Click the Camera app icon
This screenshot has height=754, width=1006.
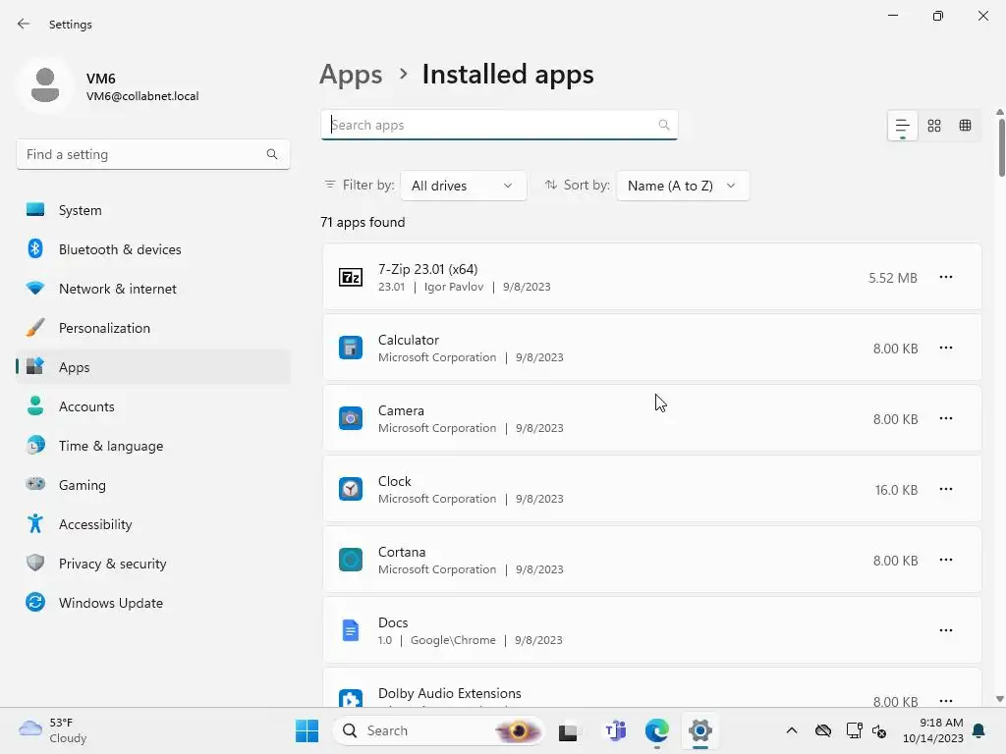tap(351, 419)
